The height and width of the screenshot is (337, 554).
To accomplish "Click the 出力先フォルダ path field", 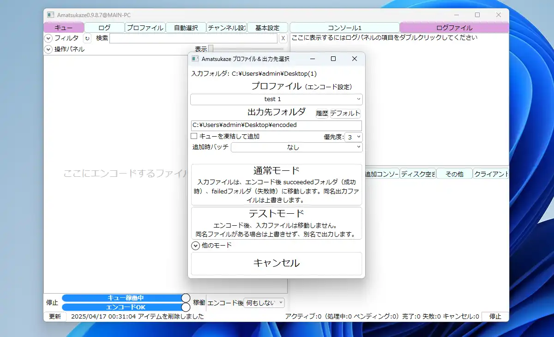I will [x=277, y=125].
